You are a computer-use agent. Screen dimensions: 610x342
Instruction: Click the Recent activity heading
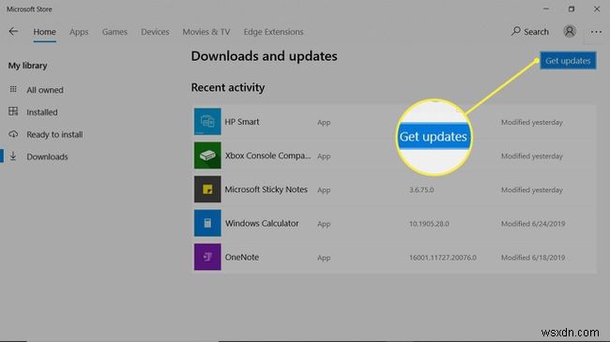pyautogui.click(x=228, y=88)
